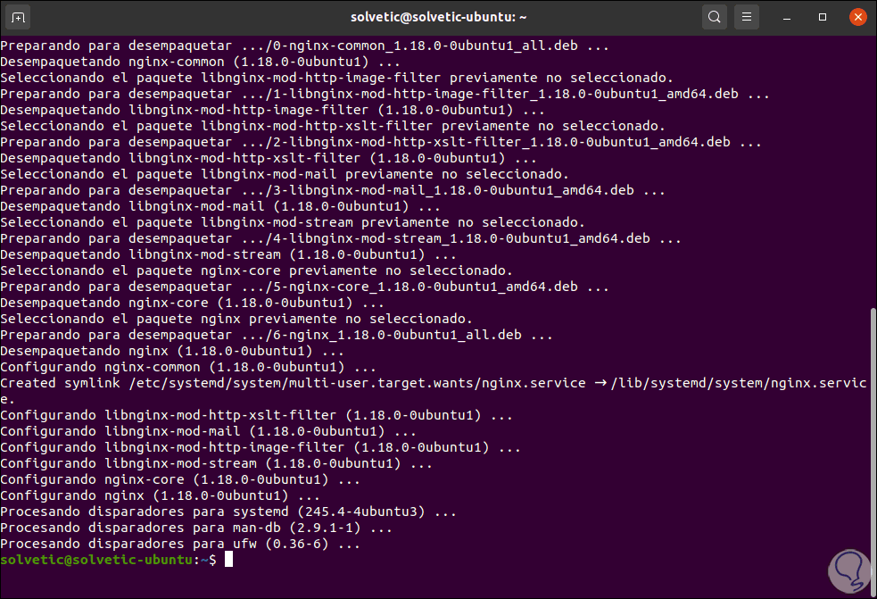Viewport: 877px width, 599px height.
Task: Open terminal search
Action: click(x=715, y=17)
